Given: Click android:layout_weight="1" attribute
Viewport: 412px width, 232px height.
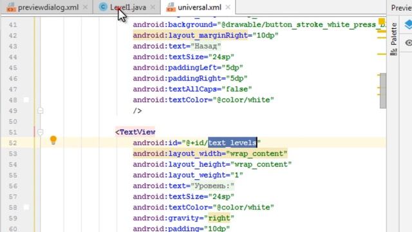Looking at the screenshot, I should pos(188,175).
